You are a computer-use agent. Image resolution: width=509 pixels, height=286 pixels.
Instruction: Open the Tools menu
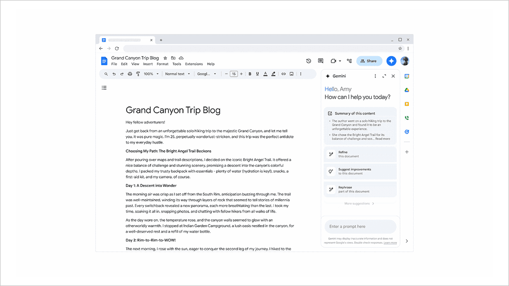pyautogui.click(x=177, y=64)
